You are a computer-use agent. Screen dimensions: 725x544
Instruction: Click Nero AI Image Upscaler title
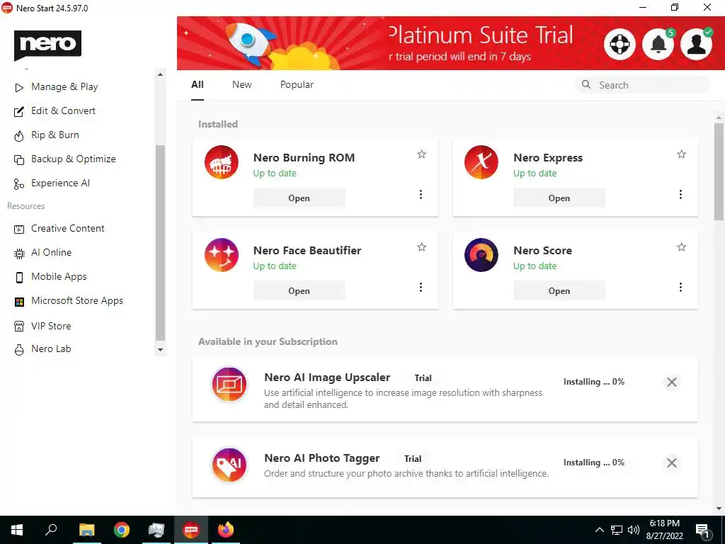click(327, 378)
